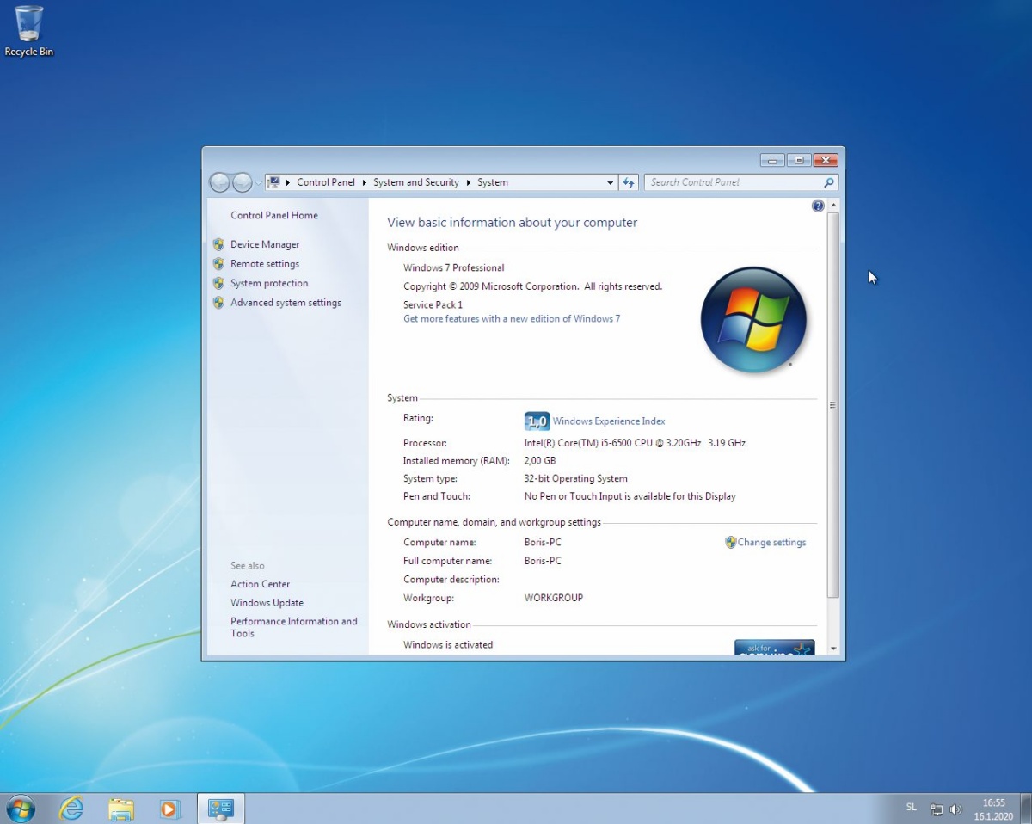Viewport: 1032px width, 824px height.
Task: Open the recent pages dropdown arrow
Action: tap(258, 183)
